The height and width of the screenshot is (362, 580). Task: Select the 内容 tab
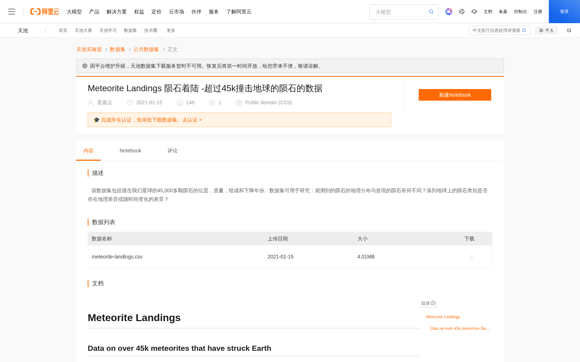(88, 151)
